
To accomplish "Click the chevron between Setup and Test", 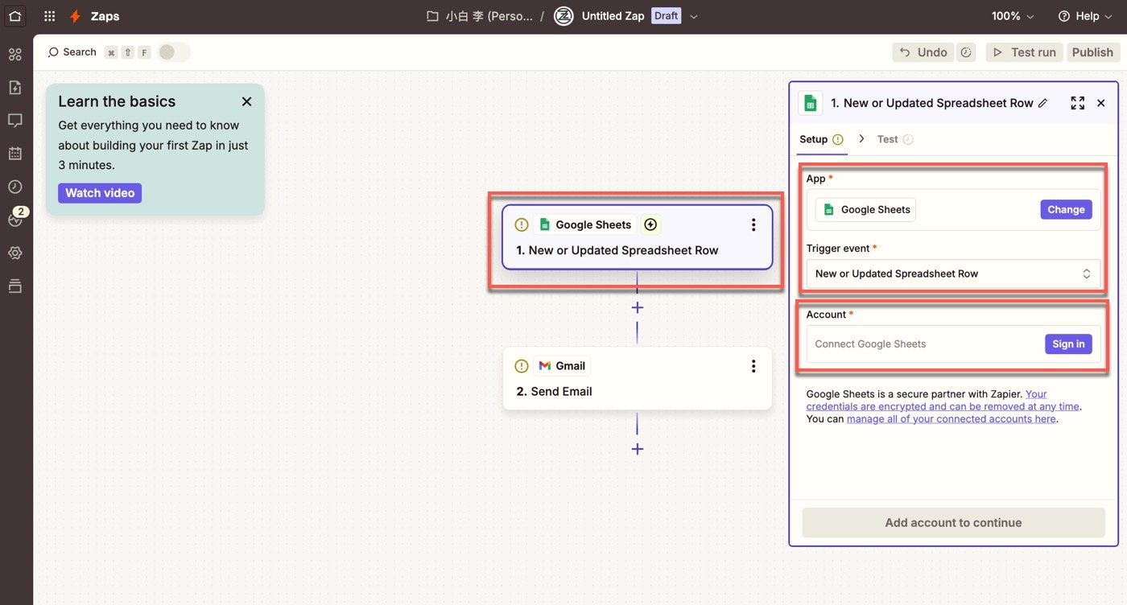I will click(x=861, y=139).
